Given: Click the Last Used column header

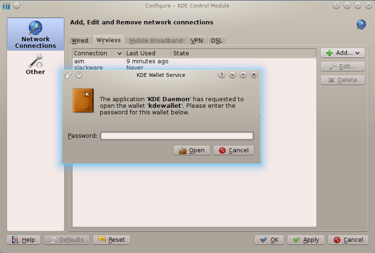Looking at the screenshot, I should (x=147, y=53).
